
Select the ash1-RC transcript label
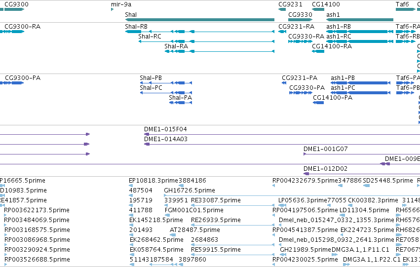pos(339,37)
